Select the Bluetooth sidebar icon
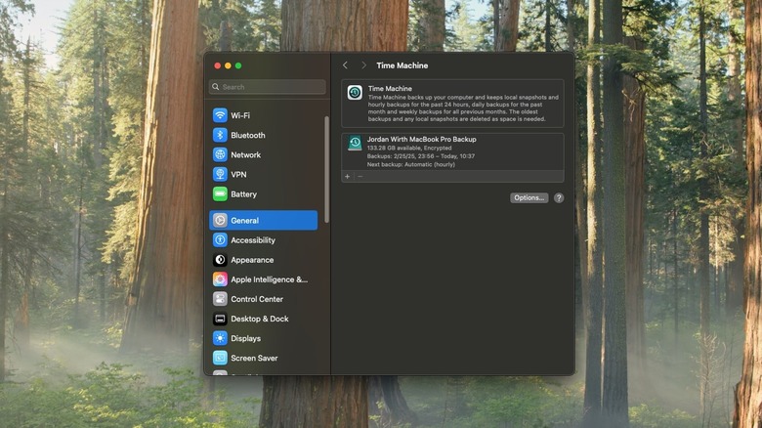This screenshot has height=428, width=762. pyautogui.click(x=220, y=135)
